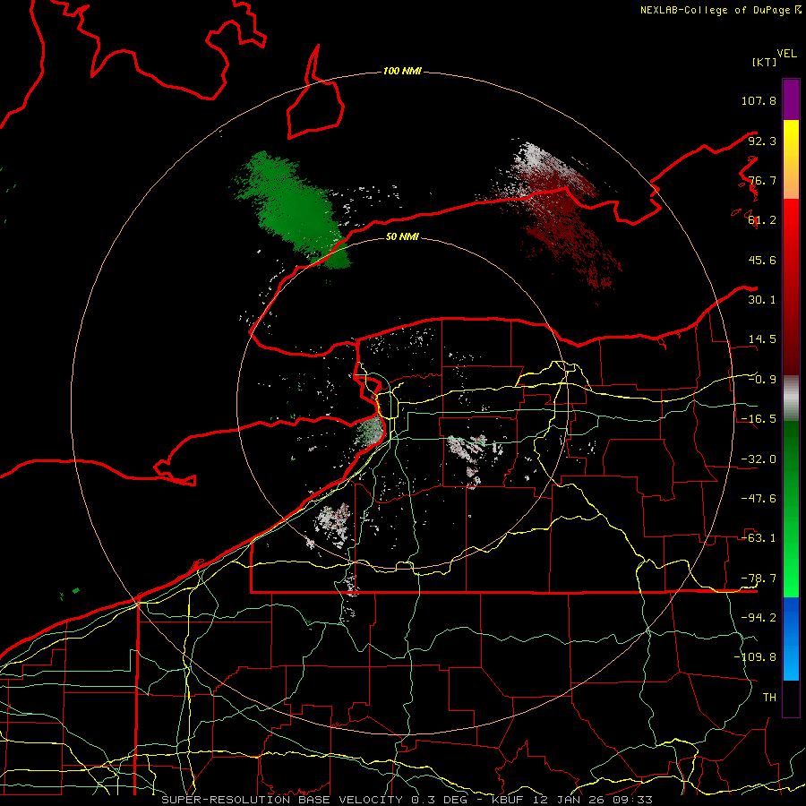
Task: Select the 61.2 scale value
Action: pos(762,220)
